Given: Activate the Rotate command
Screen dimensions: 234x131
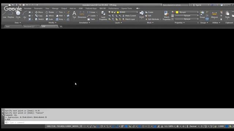Looking at the screenshot, I should click(50, 12).
